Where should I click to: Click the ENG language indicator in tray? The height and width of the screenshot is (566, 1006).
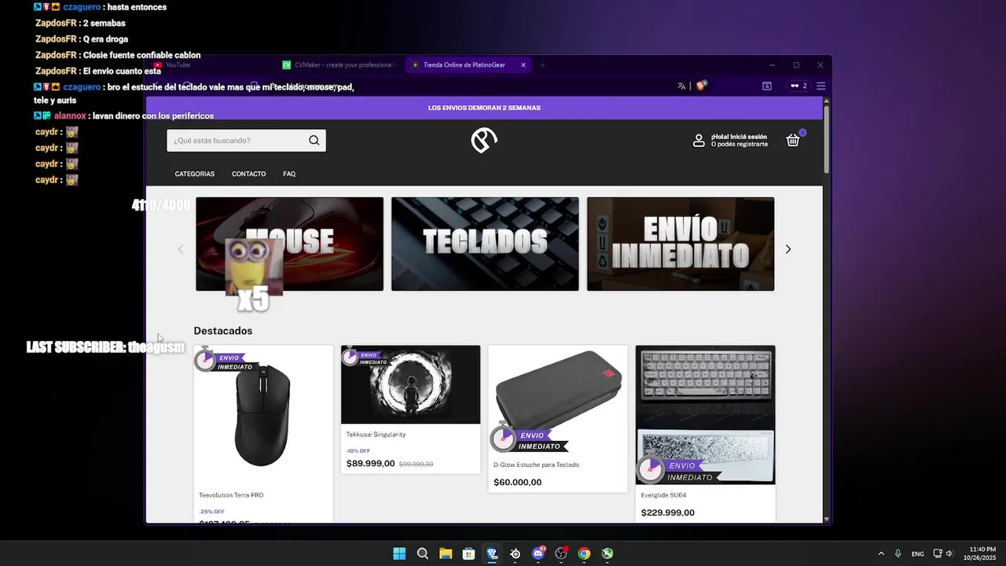tap(917, 554)
